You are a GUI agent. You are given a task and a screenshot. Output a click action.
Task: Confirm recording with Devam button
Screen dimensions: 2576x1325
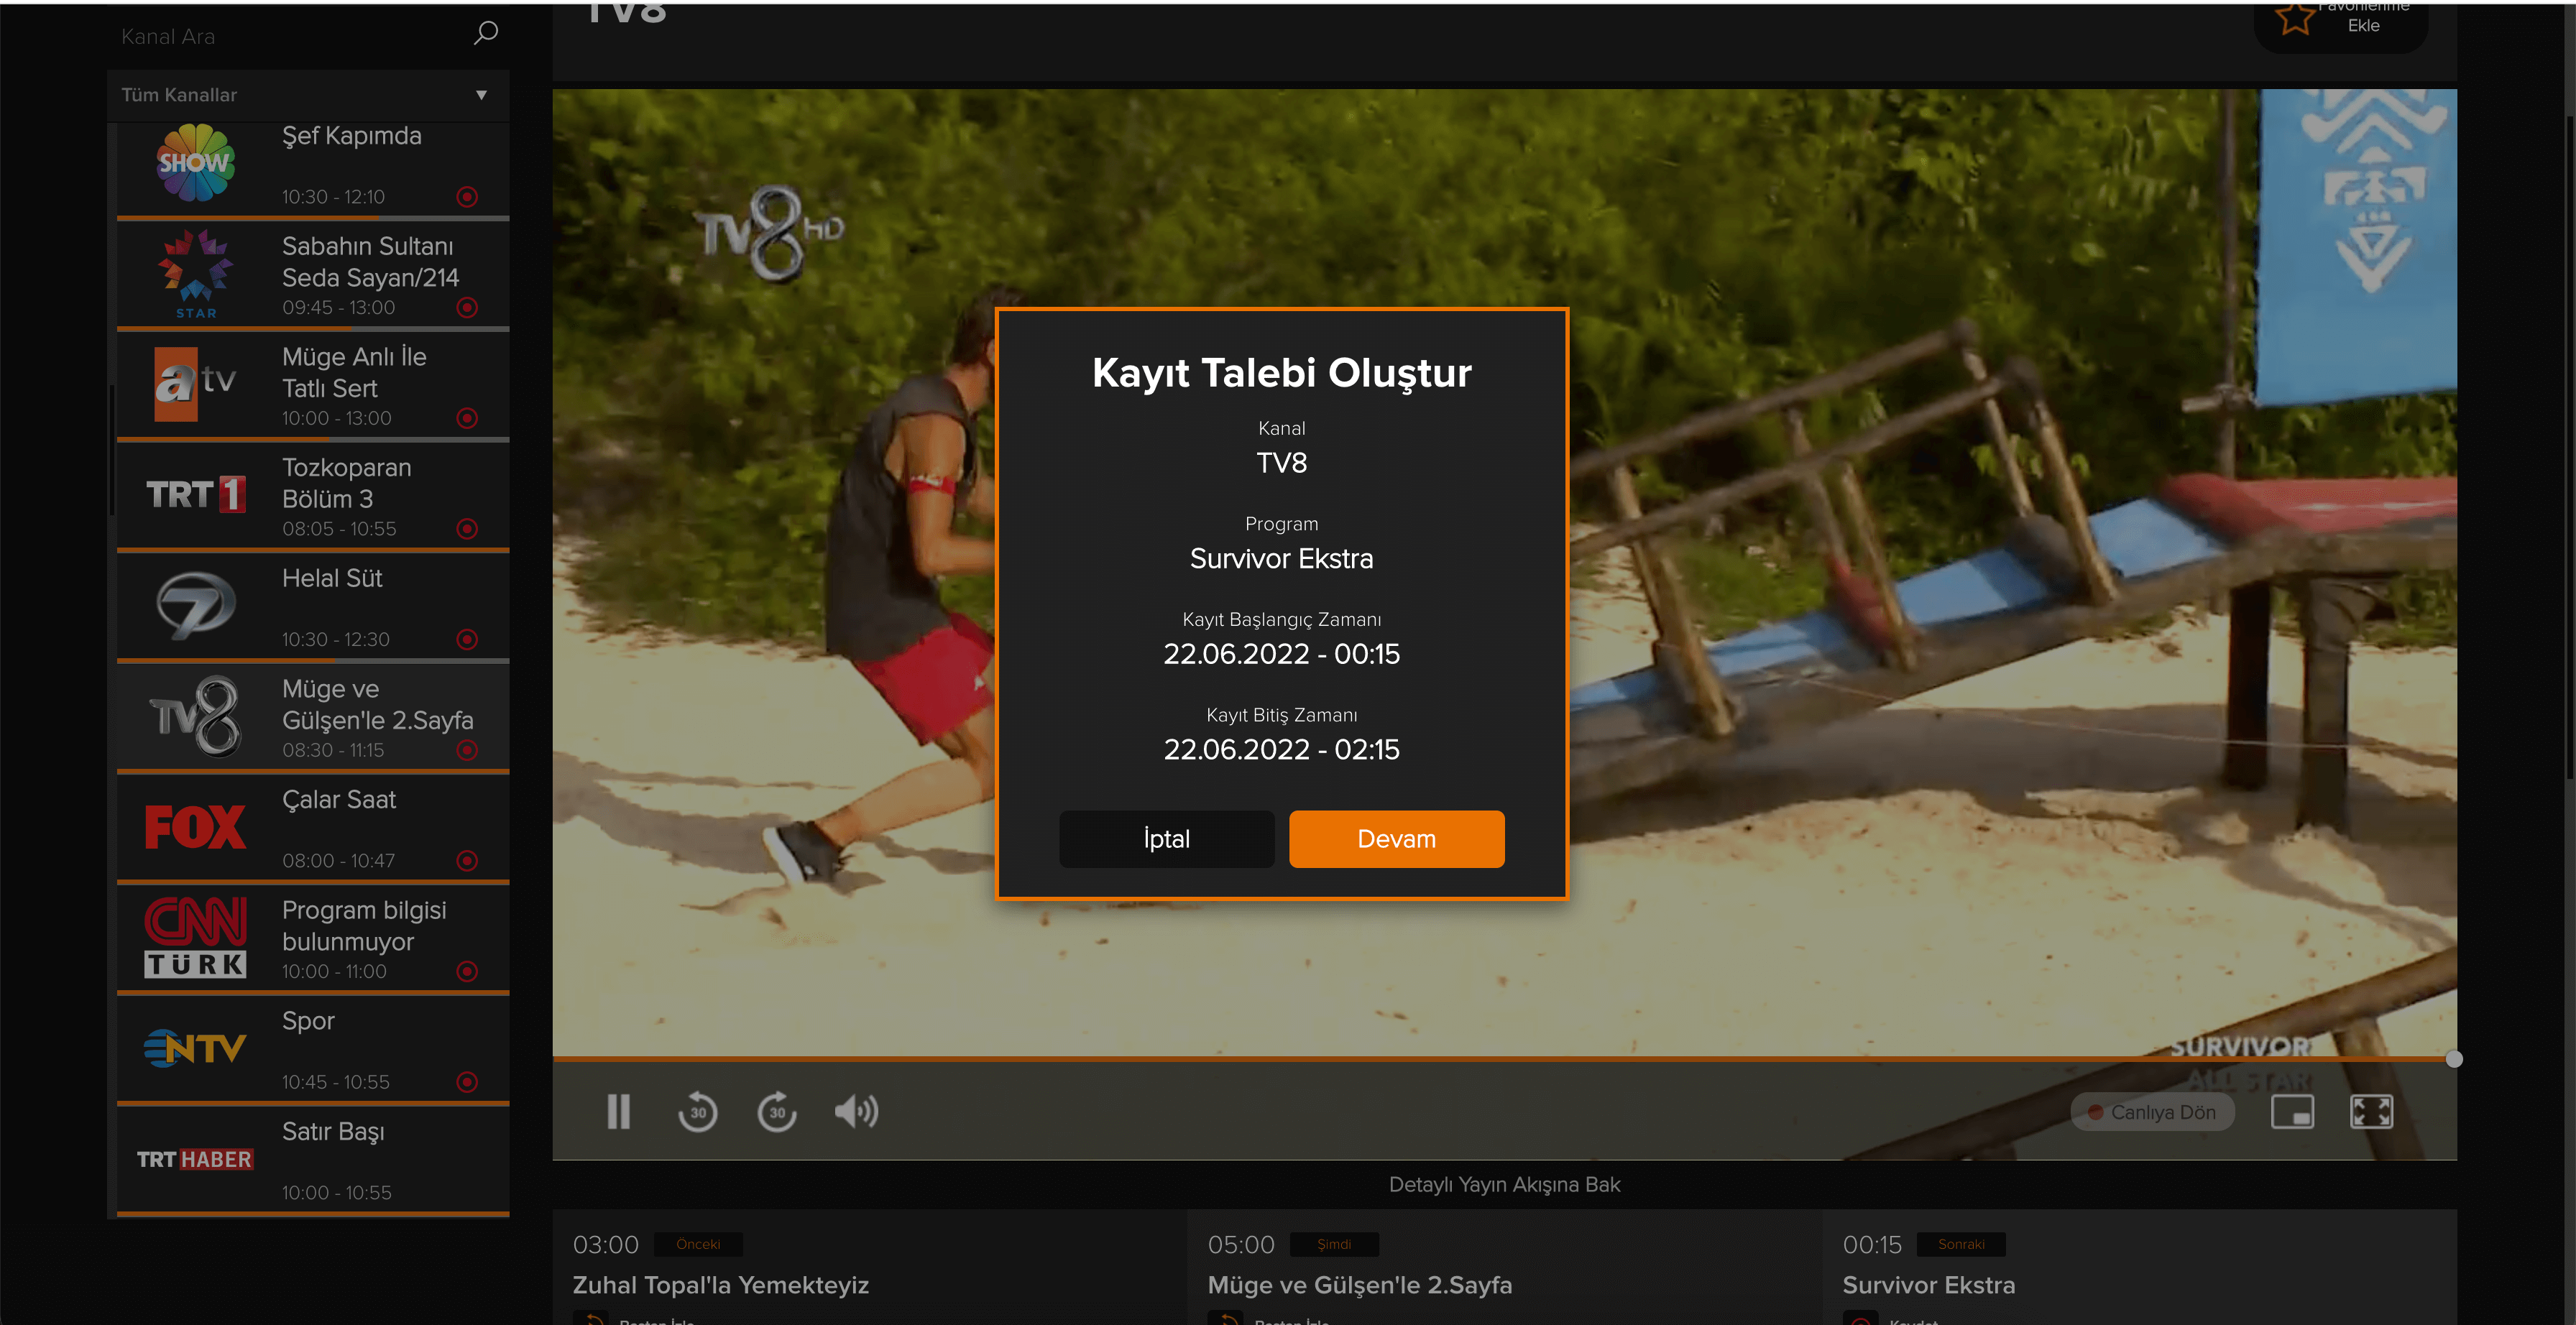(x=1396, y=839)
